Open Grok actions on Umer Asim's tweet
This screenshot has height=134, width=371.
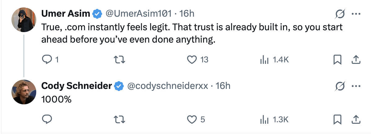click(x=340, y=14)
